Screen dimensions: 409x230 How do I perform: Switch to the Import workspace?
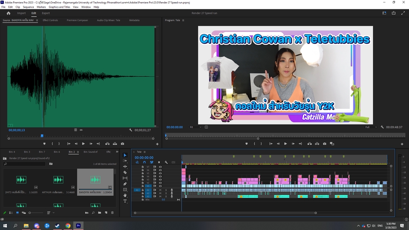coord(21,13)
